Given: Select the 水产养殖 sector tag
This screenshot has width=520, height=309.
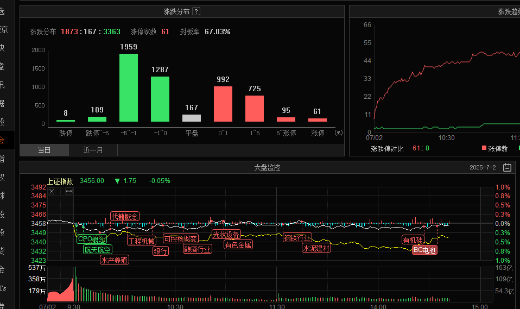Looking at the screenshot, I should 115,260.
